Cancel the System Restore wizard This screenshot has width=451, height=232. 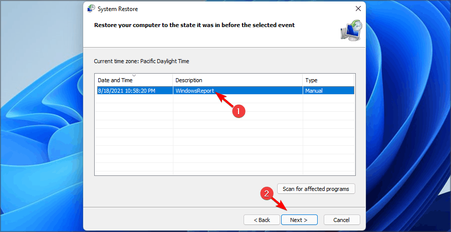[x=342, y=220]
